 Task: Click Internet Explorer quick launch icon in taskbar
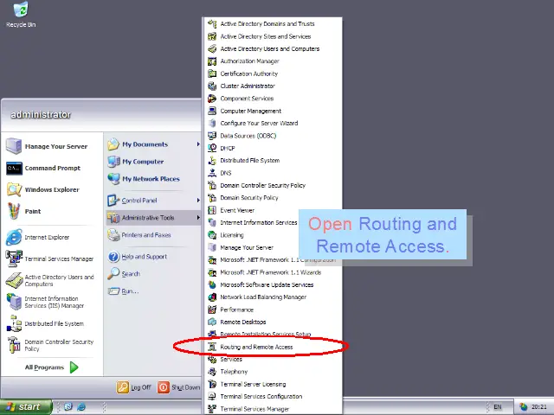(81, 407)
